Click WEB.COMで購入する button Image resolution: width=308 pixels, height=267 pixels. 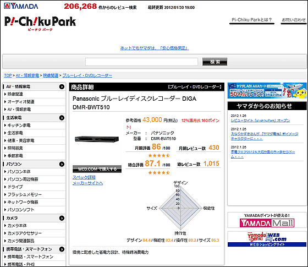click(x=97, y=169)
